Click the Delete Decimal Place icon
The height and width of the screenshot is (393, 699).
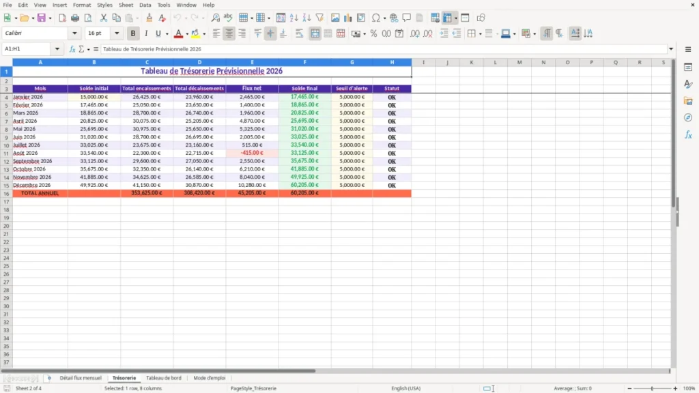(428, 33)
